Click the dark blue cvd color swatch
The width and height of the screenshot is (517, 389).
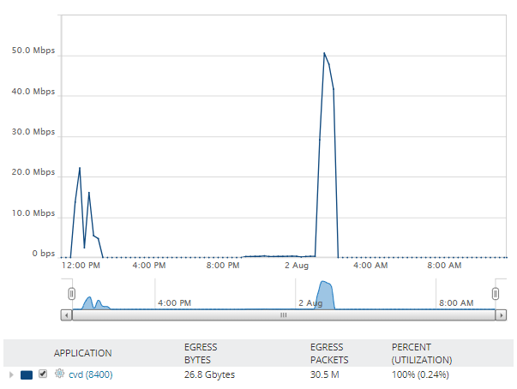tap(27, 374)
